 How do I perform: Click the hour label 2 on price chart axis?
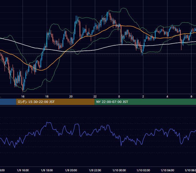click(x=143, y=97)
